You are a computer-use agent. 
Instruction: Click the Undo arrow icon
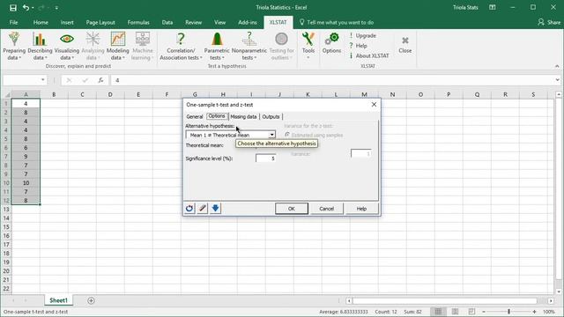click(x=26, y=8)
